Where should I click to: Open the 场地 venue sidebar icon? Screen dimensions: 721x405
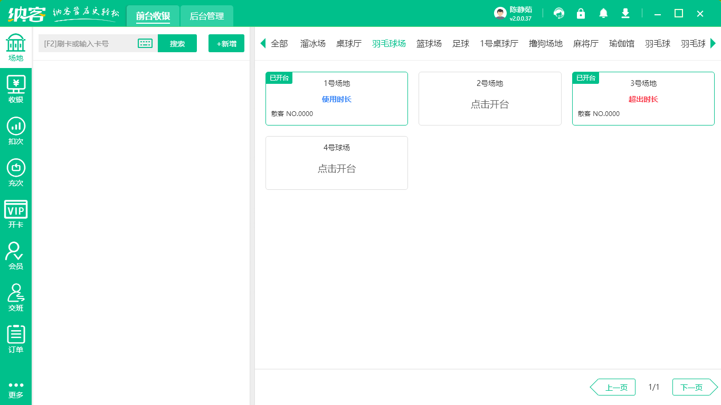[x=16, y=47]
